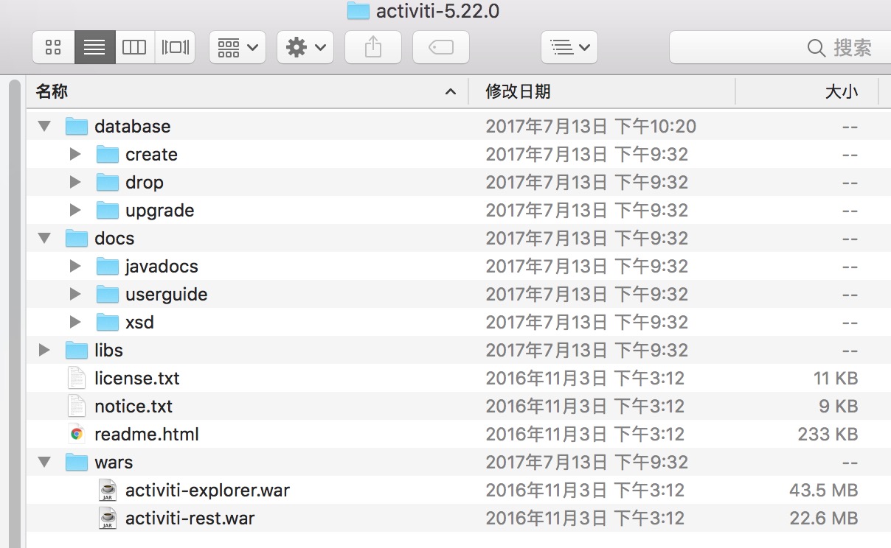Collapse the docs folder
Image resolution: width=891 pixels, height=548 pixels.
pyautogui.click(x=44, y=239)
